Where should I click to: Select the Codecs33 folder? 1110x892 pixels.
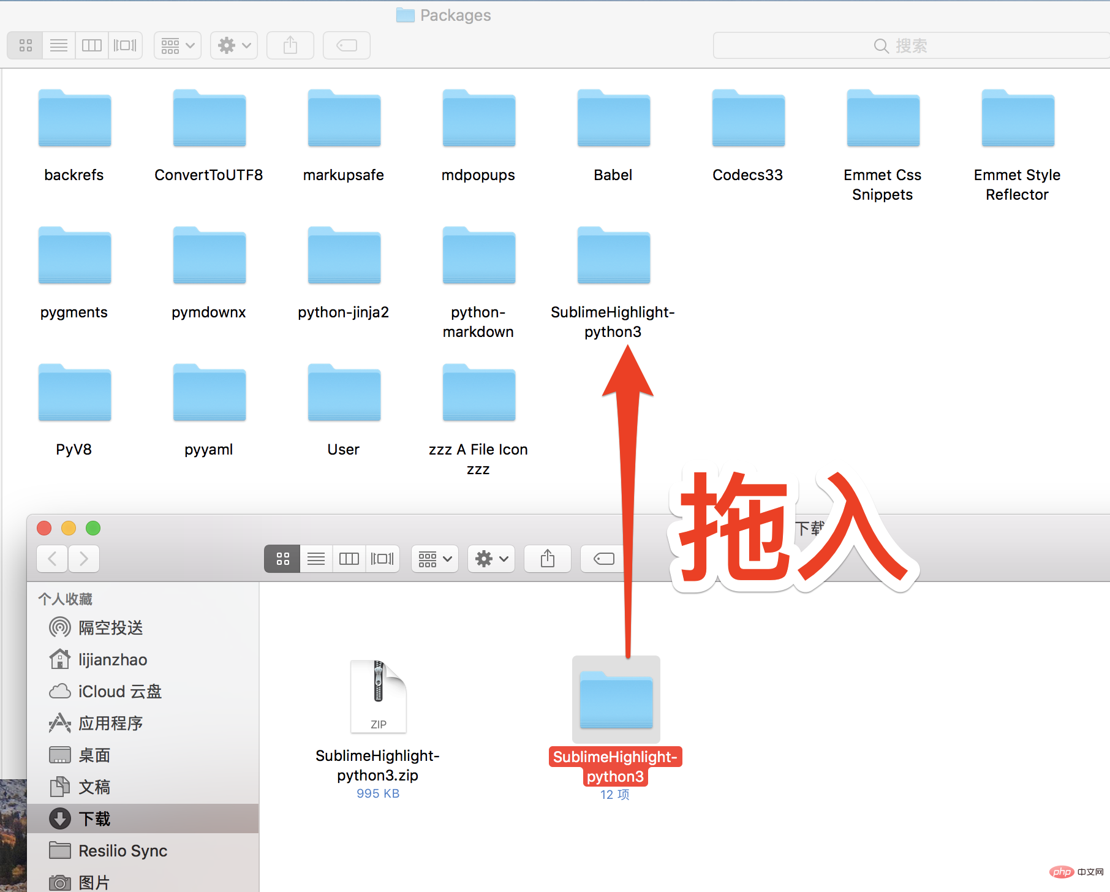point(749,118)
